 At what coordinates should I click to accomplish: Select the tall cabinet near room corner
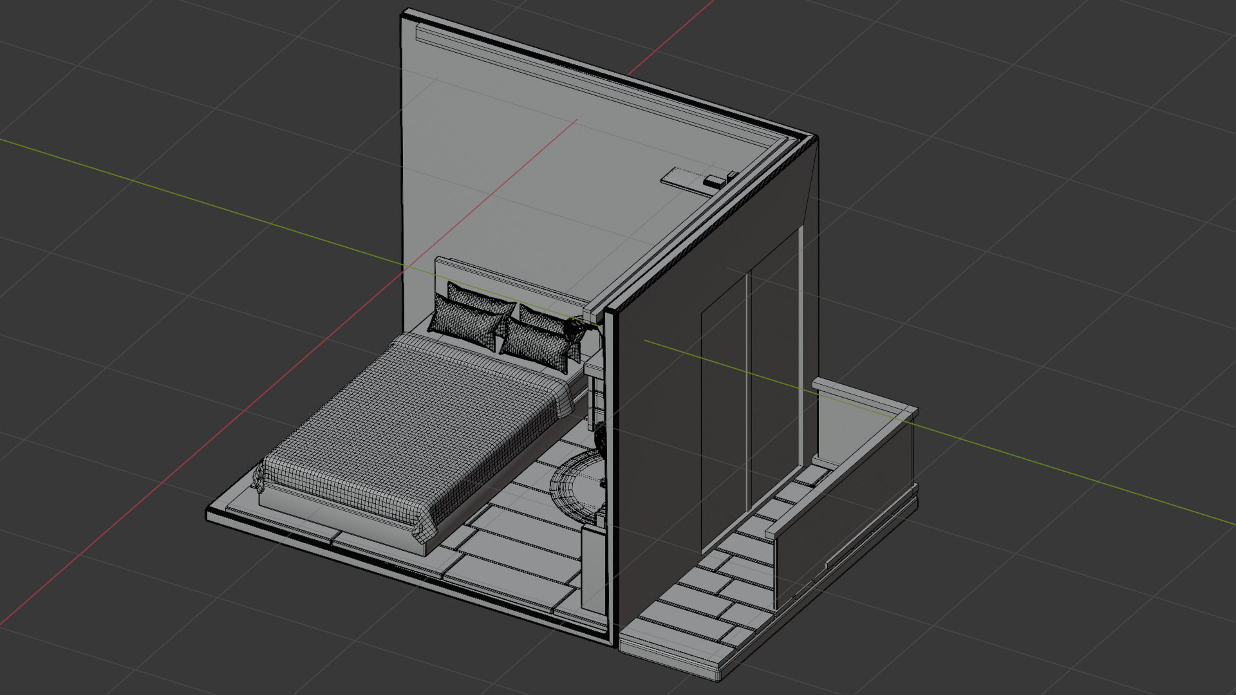pos(593,568)
